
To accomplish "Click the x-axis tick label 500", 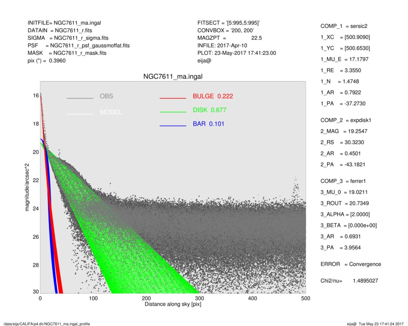I will click(x=306, y=298).
